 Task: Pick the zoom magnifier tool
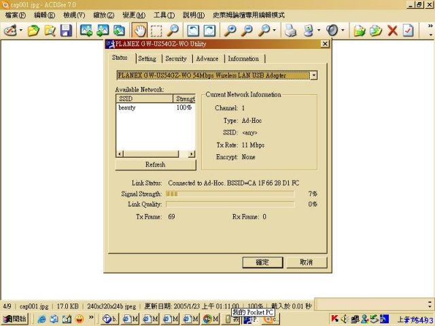(x=173, y=30)
